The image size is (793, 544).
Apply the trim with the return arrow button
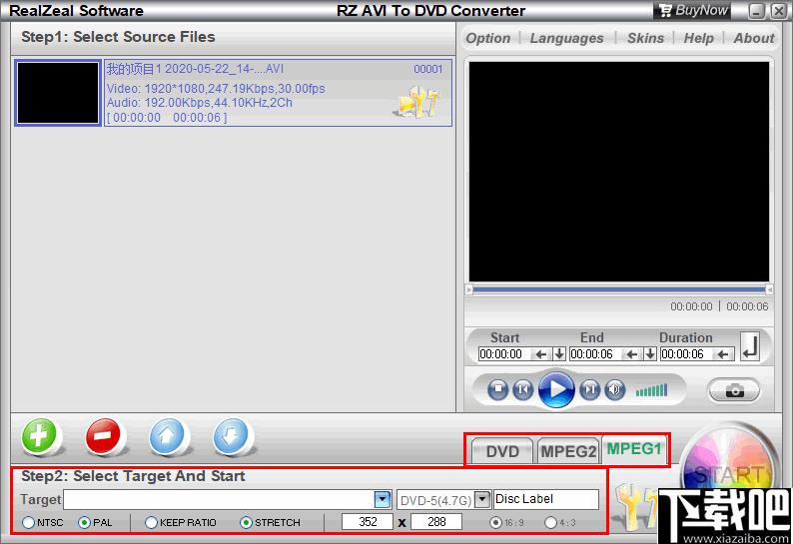click(750, 346)
